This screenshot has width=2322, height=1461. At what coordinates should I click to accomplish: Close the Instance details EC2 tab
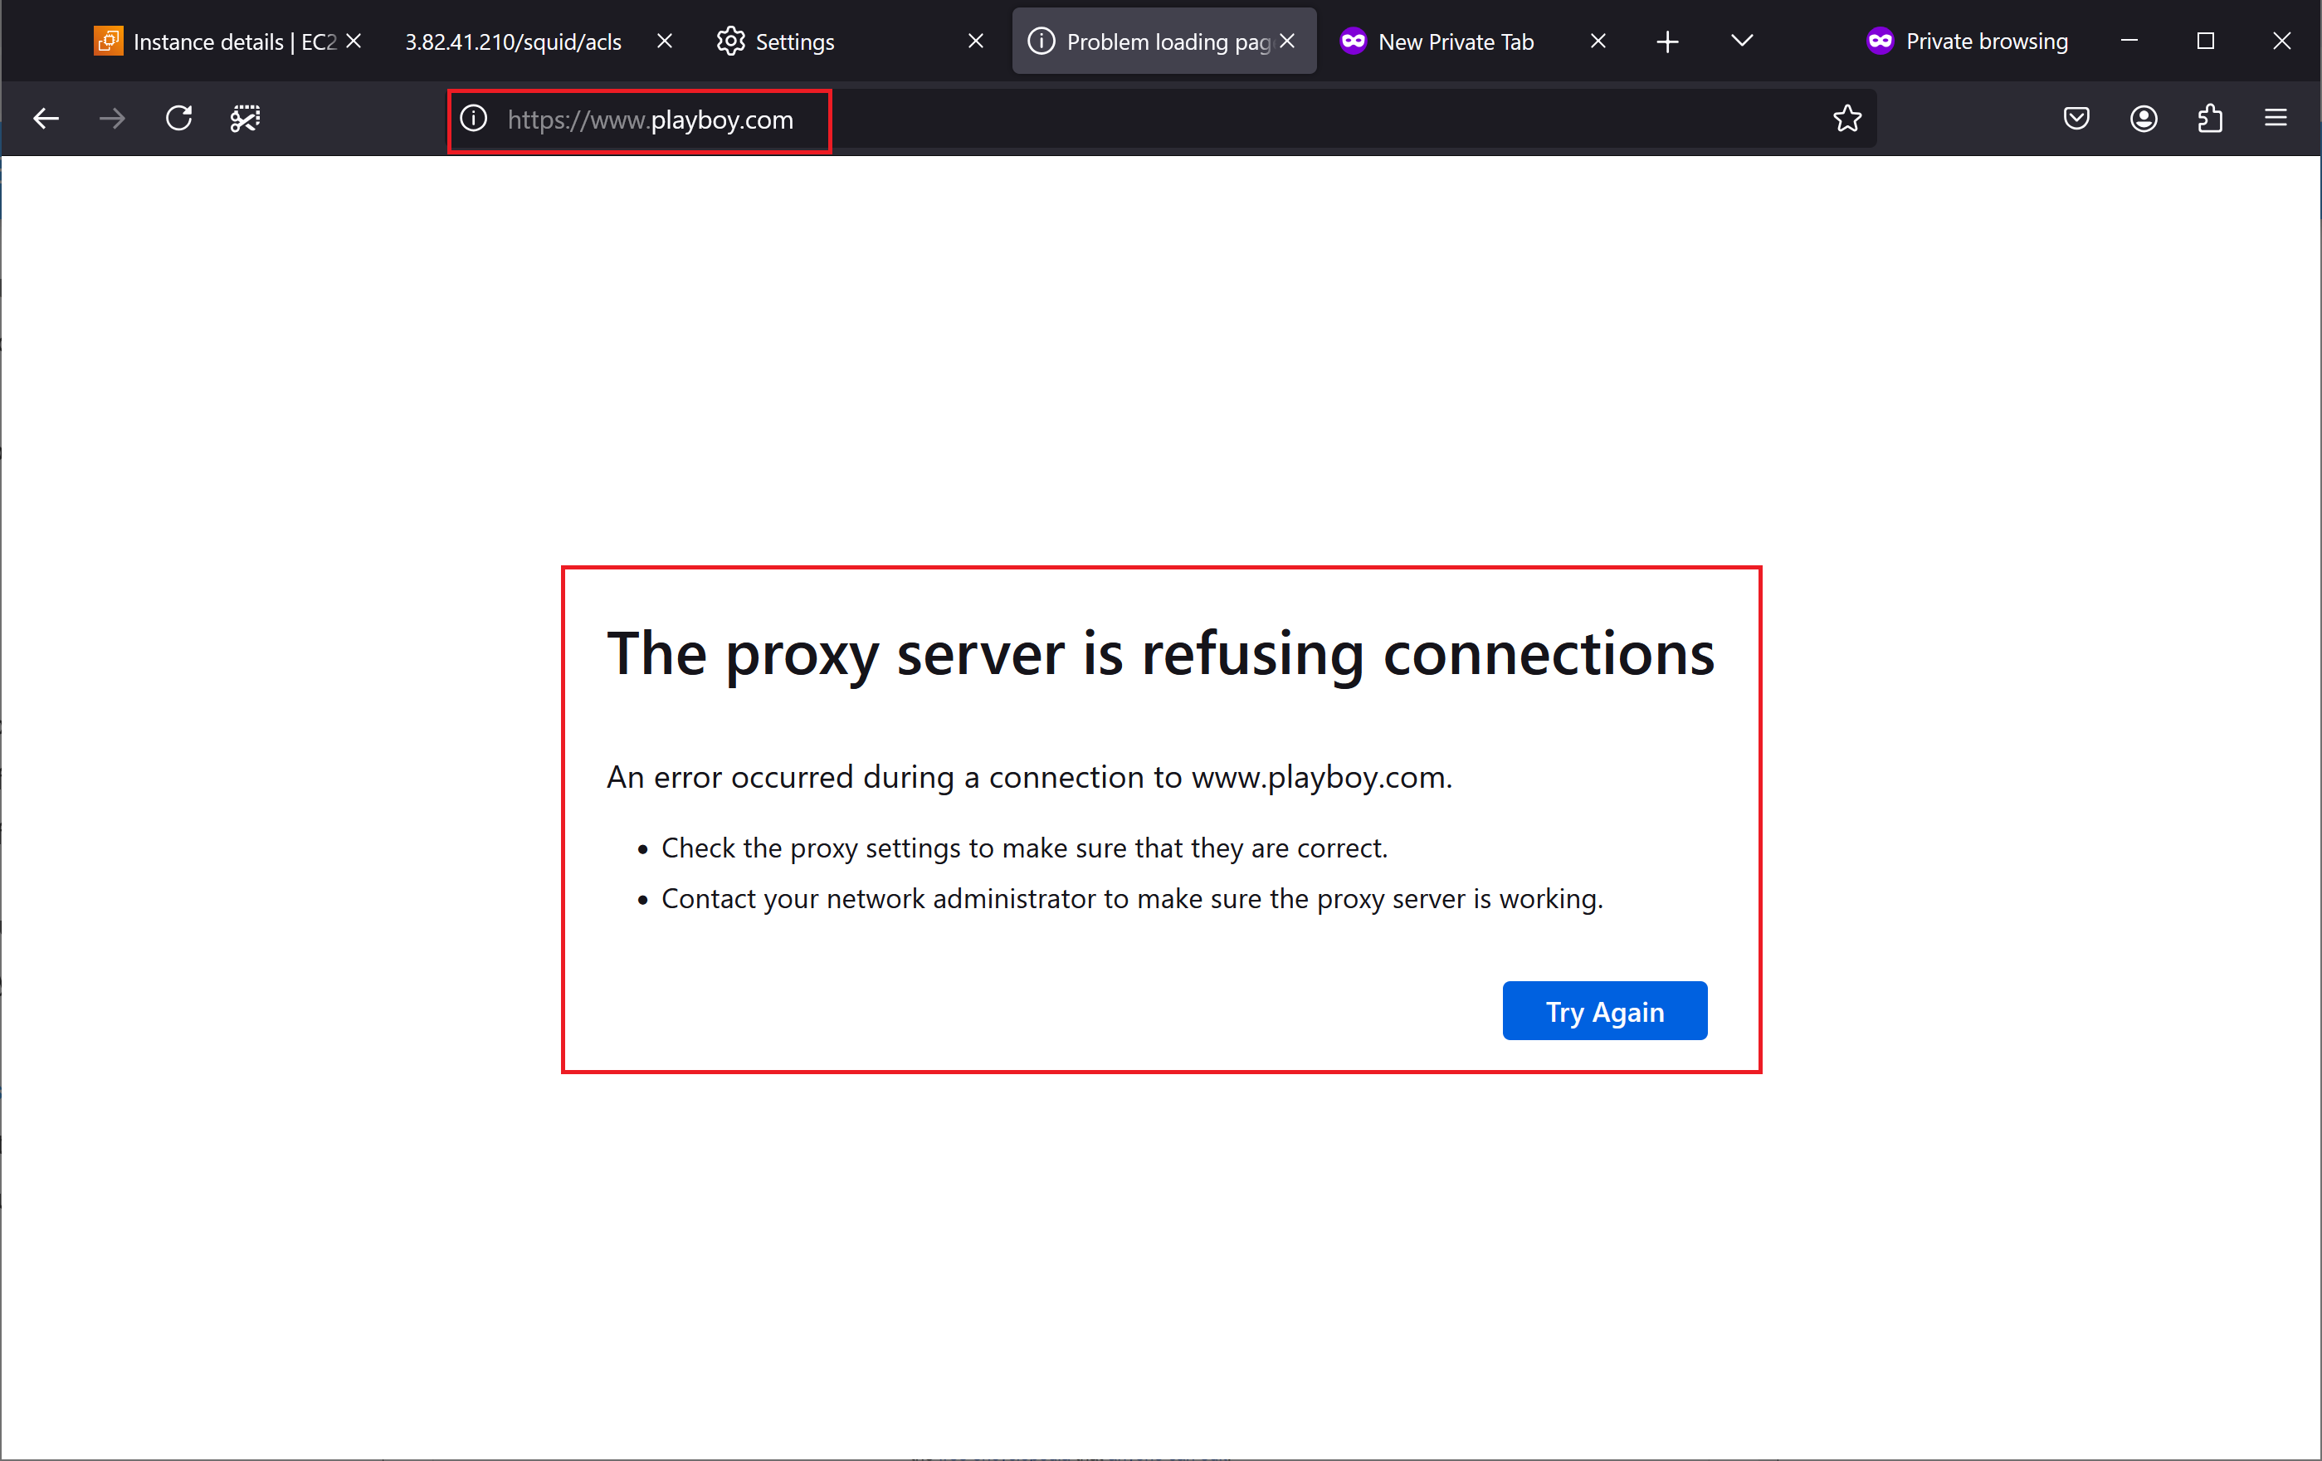click(x=354, y=42)
